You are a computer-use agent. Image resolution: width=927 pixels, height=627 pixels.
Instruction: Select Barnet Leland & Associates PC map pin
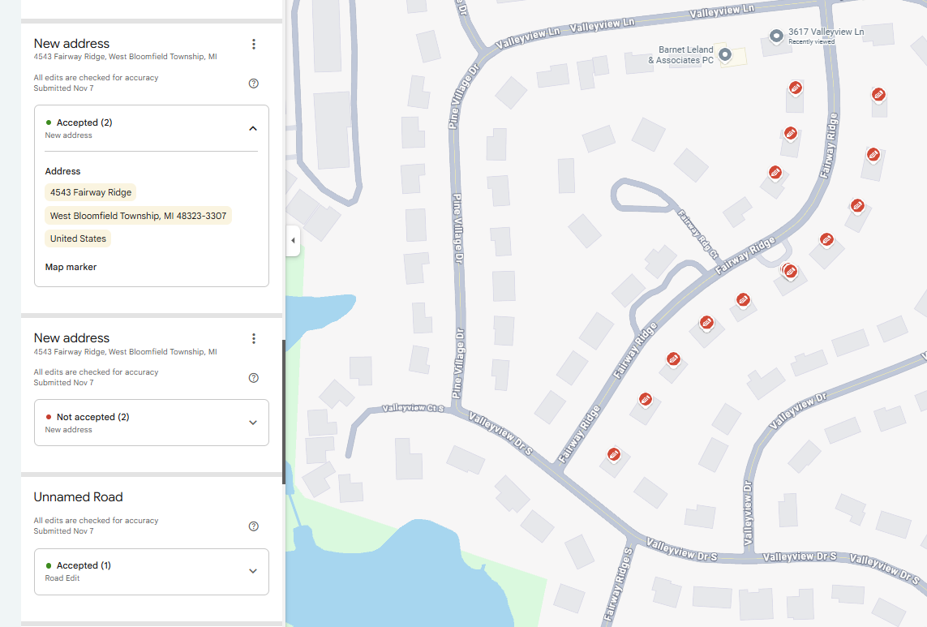coord(725,55)
